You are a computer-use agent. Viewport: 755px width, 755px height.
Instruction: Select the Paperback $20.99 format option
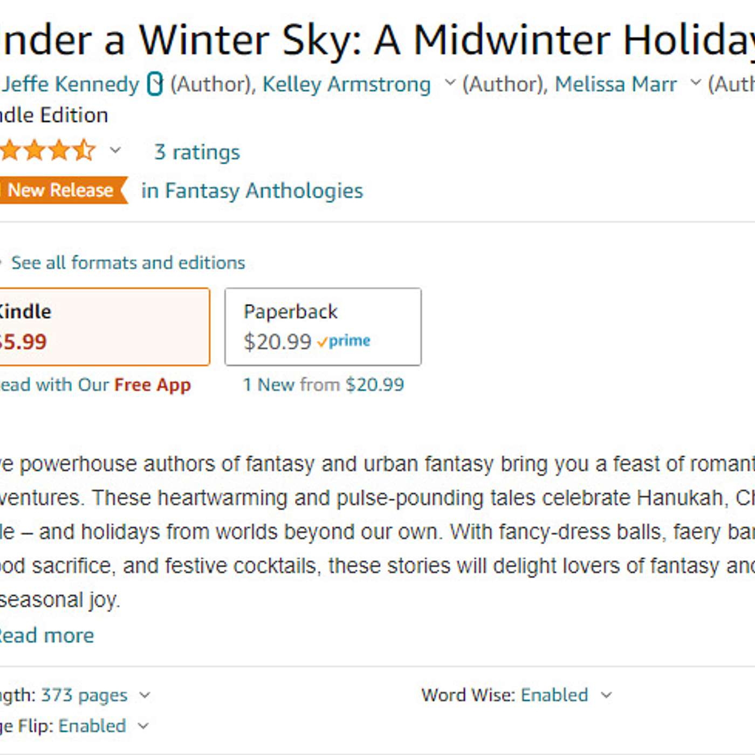323,327
